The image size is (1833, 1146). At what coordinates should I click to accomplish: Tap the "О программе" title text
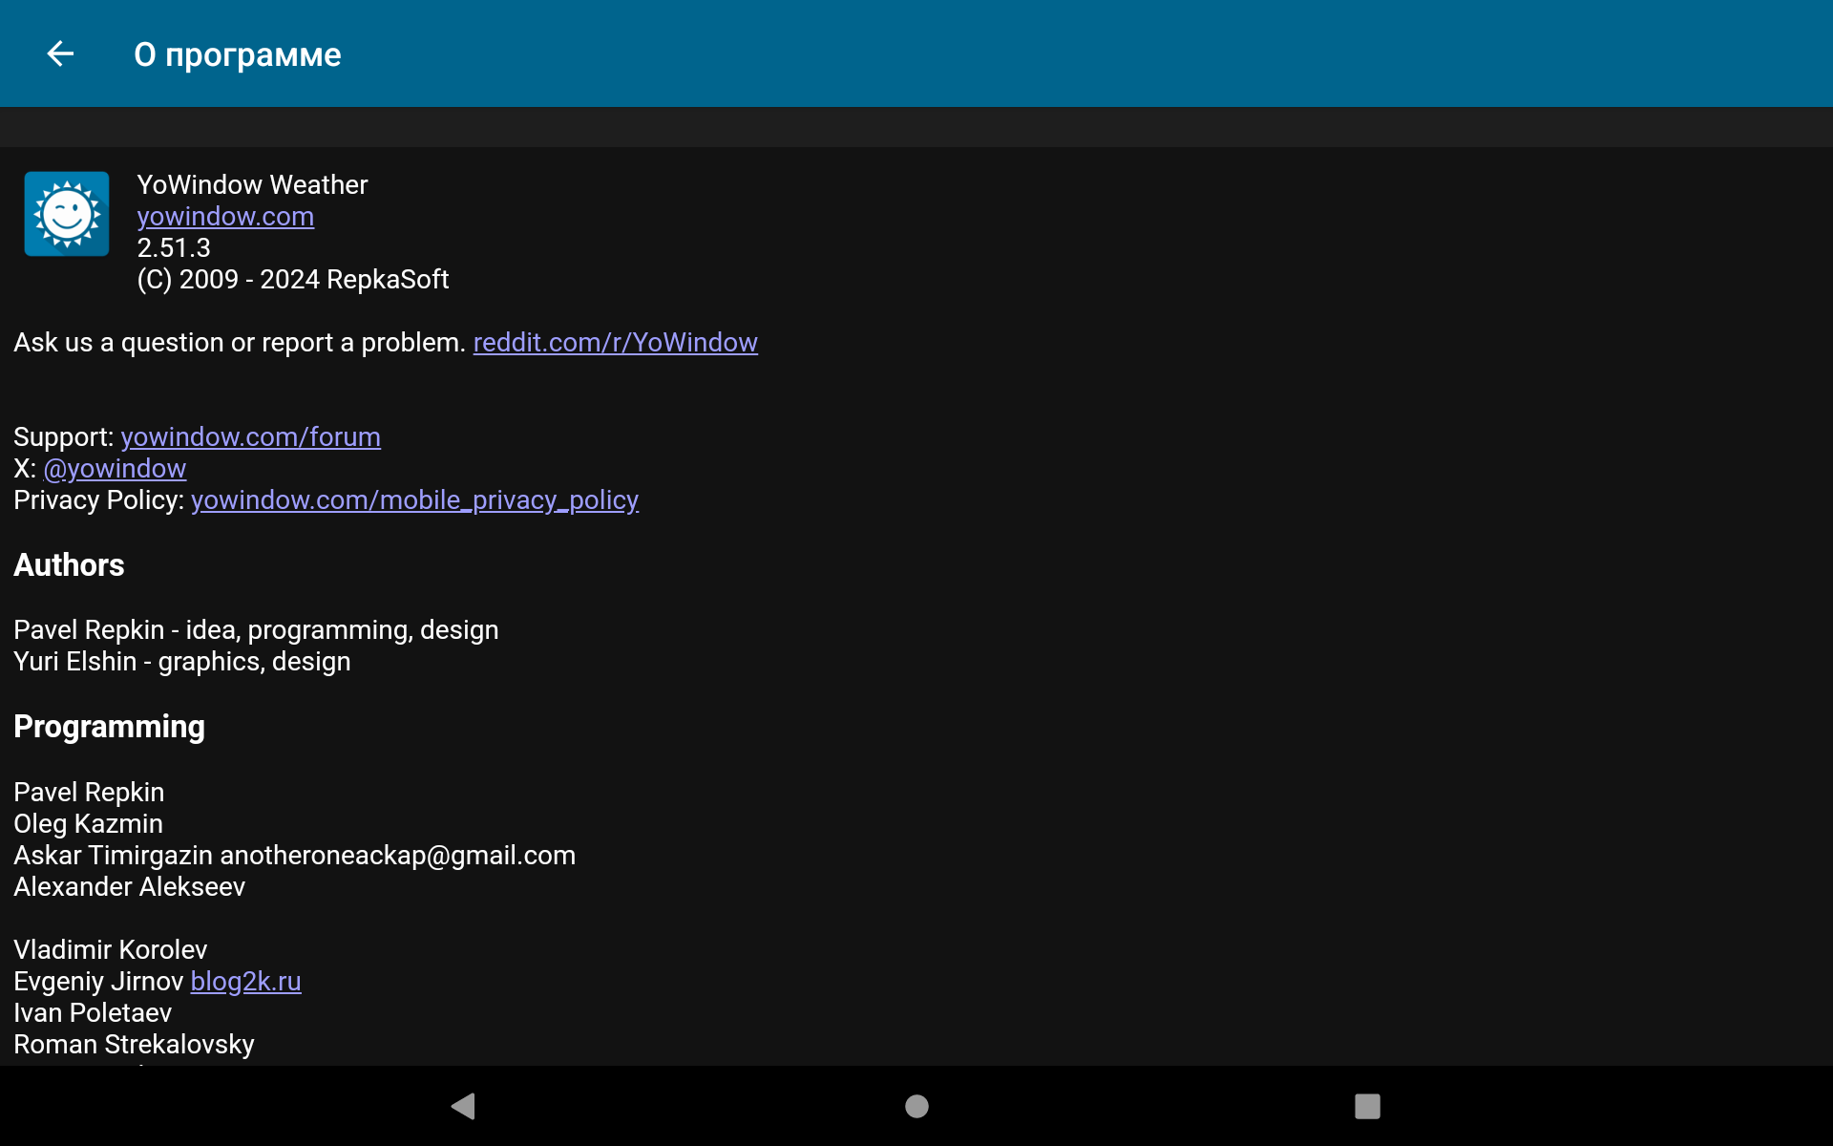(x=238, y=54)
